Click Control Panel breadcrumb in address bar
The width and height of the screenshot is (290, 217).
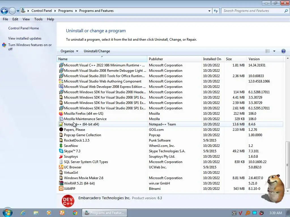42,11
